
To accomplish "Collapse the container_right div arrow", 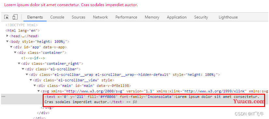I will 19,64.
